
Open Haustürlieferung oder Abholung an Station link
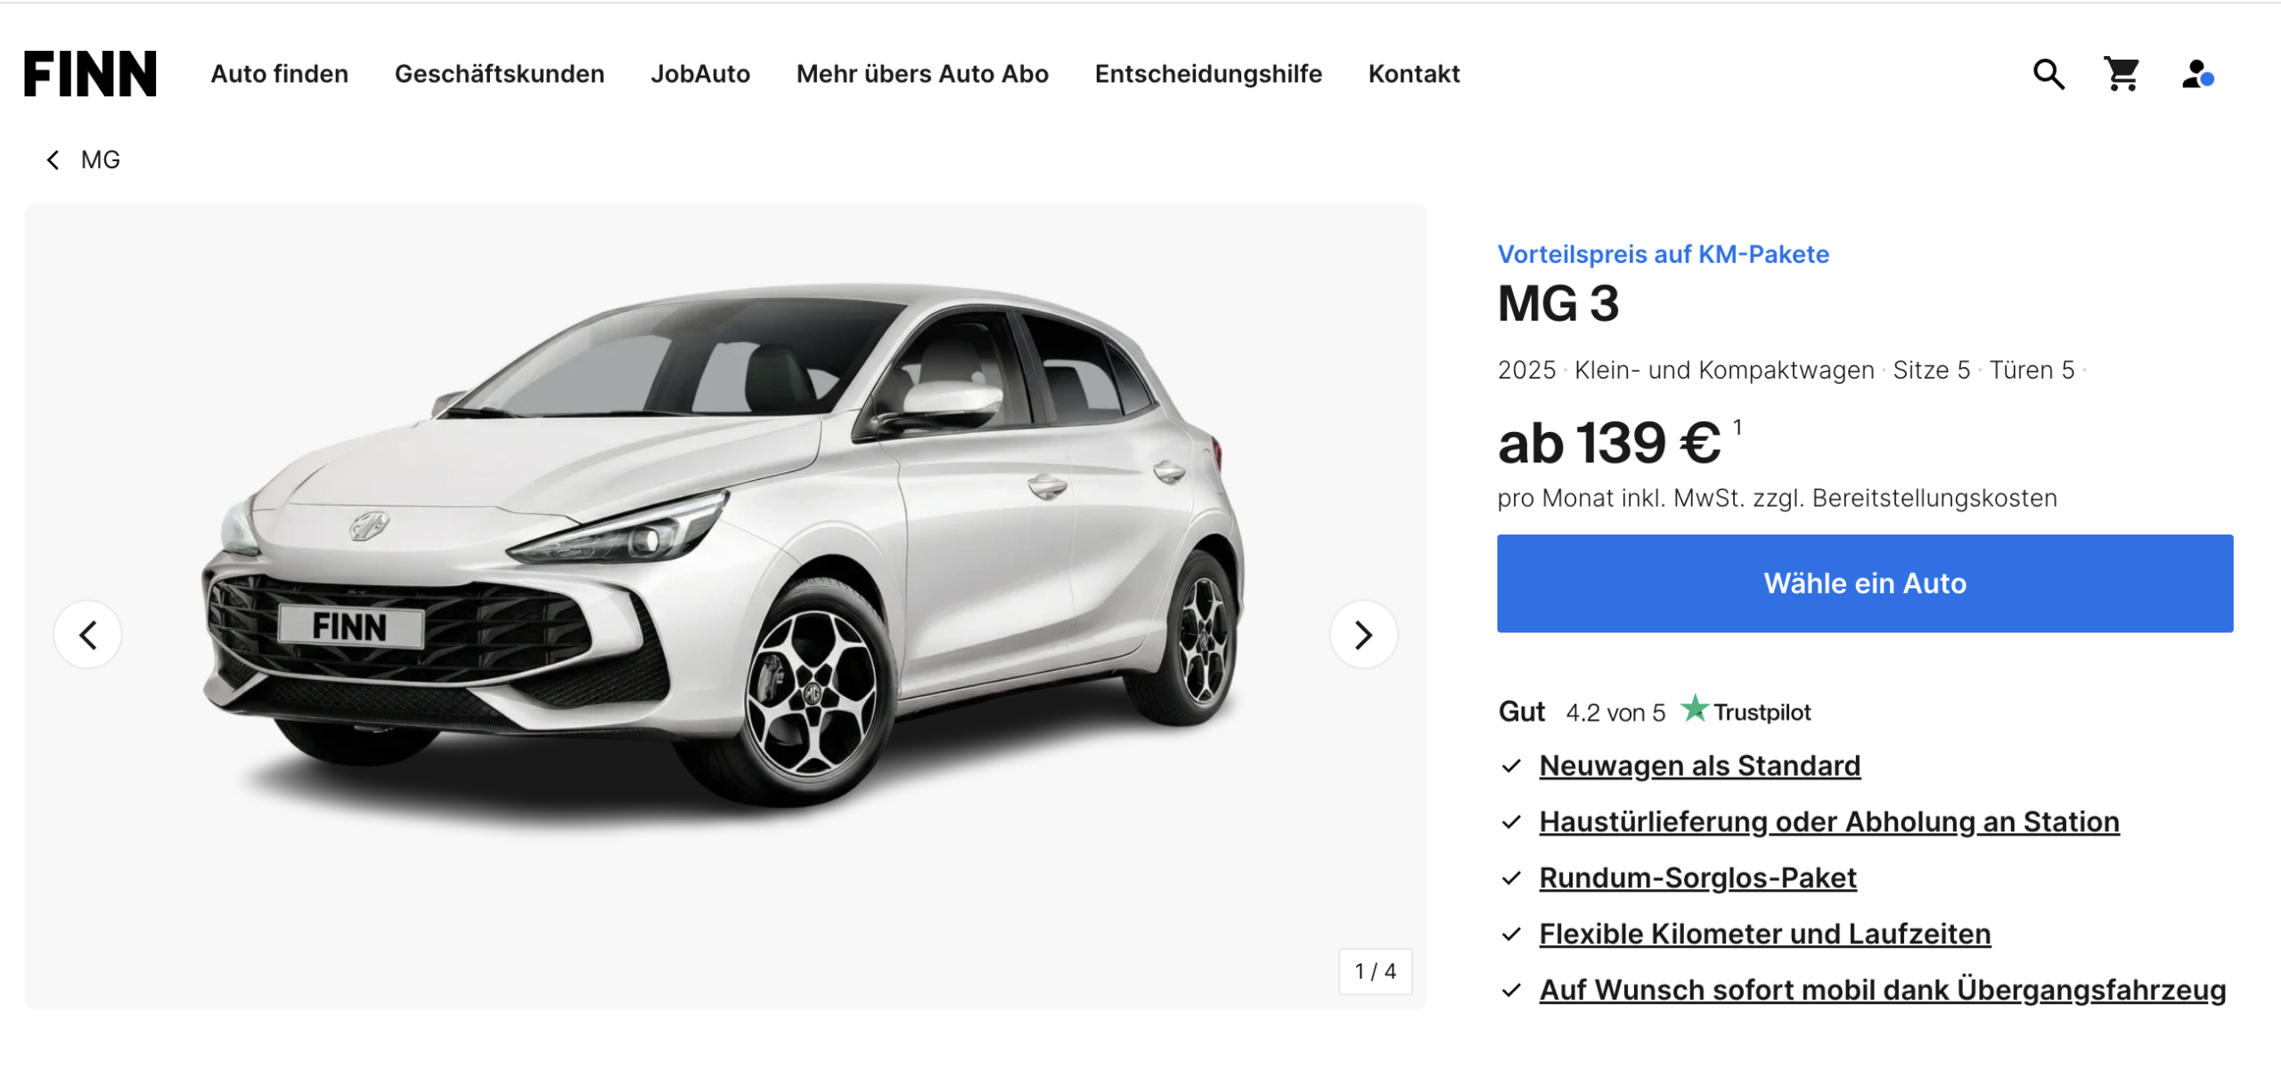click(1829, 822)
